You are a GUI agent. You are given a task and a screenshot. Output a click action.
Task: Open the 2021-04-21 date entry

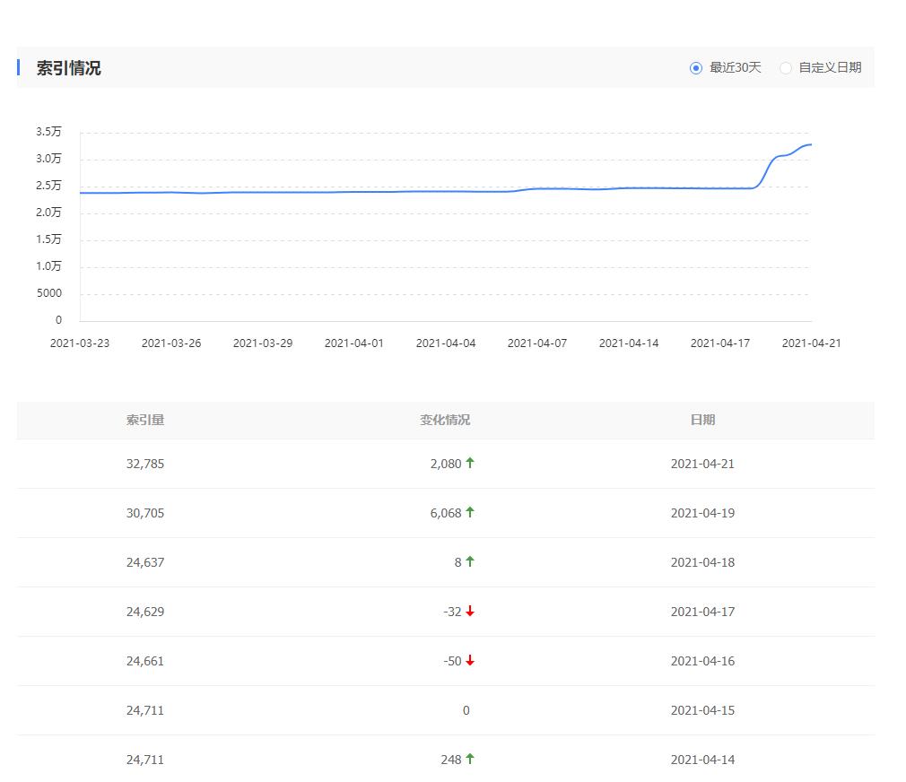coord(702,464)
